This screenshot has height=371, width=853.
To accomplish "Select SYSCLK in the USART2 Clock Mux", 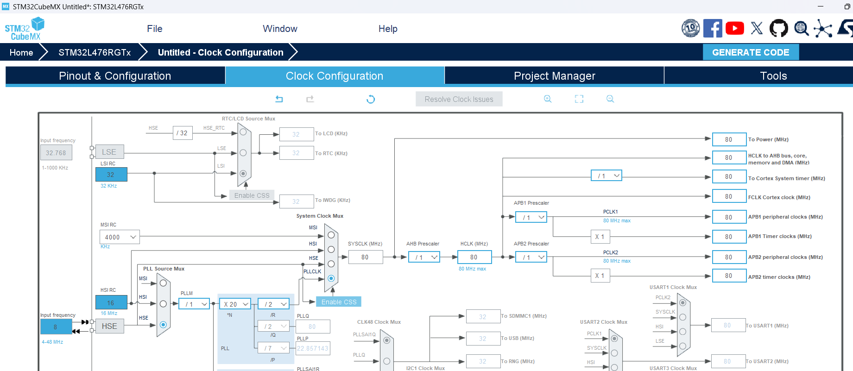I will pyautogui.click(x=614, y=353).
